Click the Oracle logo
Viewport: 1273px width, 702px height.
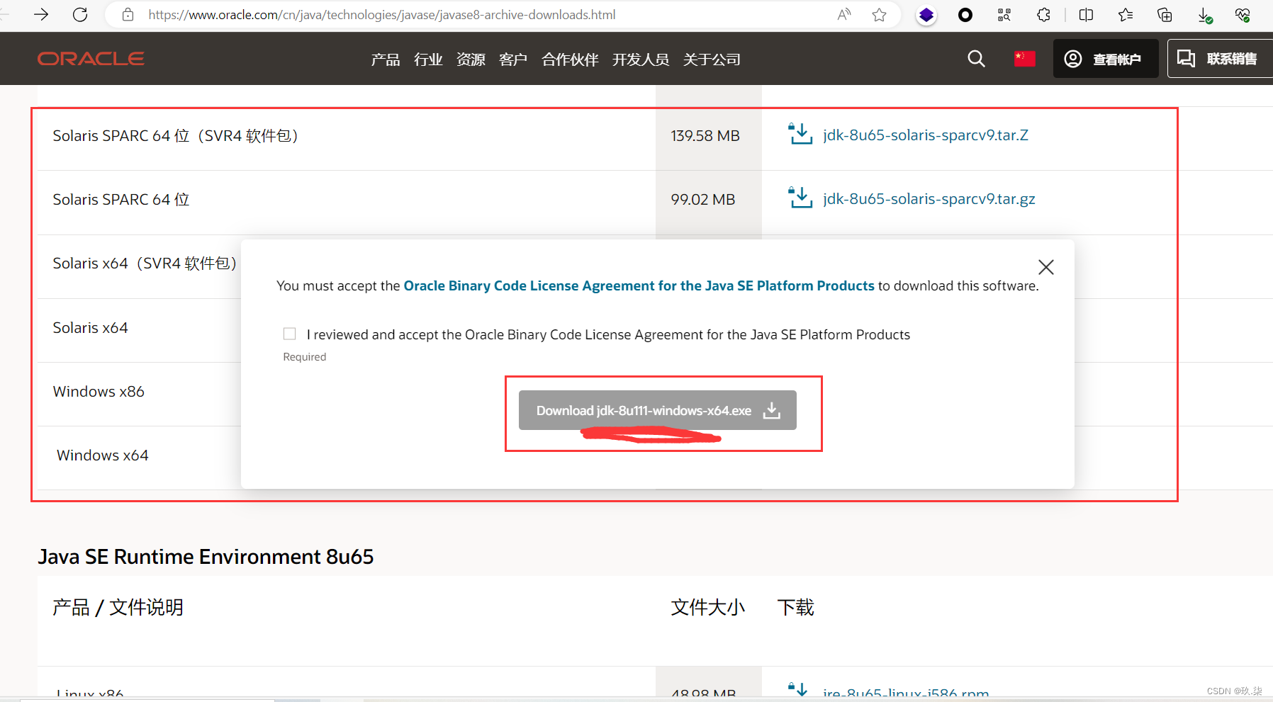point(91,59)
